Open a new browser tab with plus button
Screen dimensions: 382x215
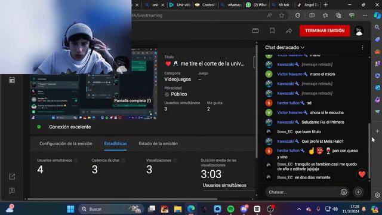pos(326,5)
